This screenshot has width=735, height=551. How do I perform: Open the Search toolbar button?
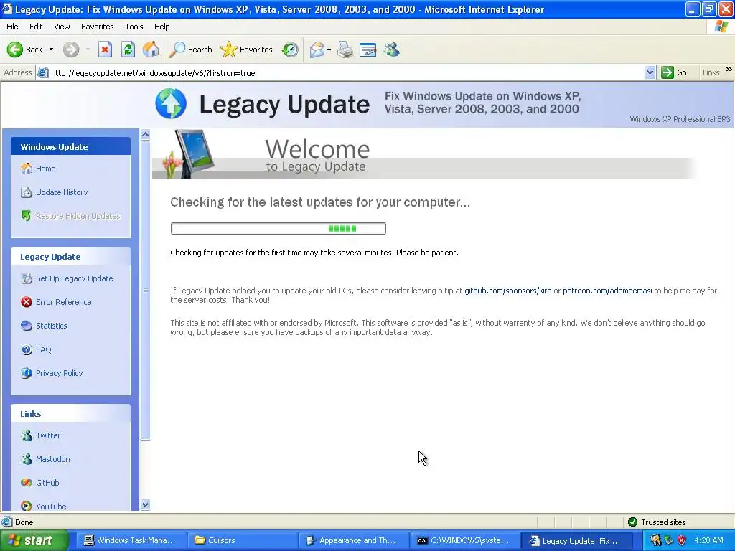(x=190, y=50)
